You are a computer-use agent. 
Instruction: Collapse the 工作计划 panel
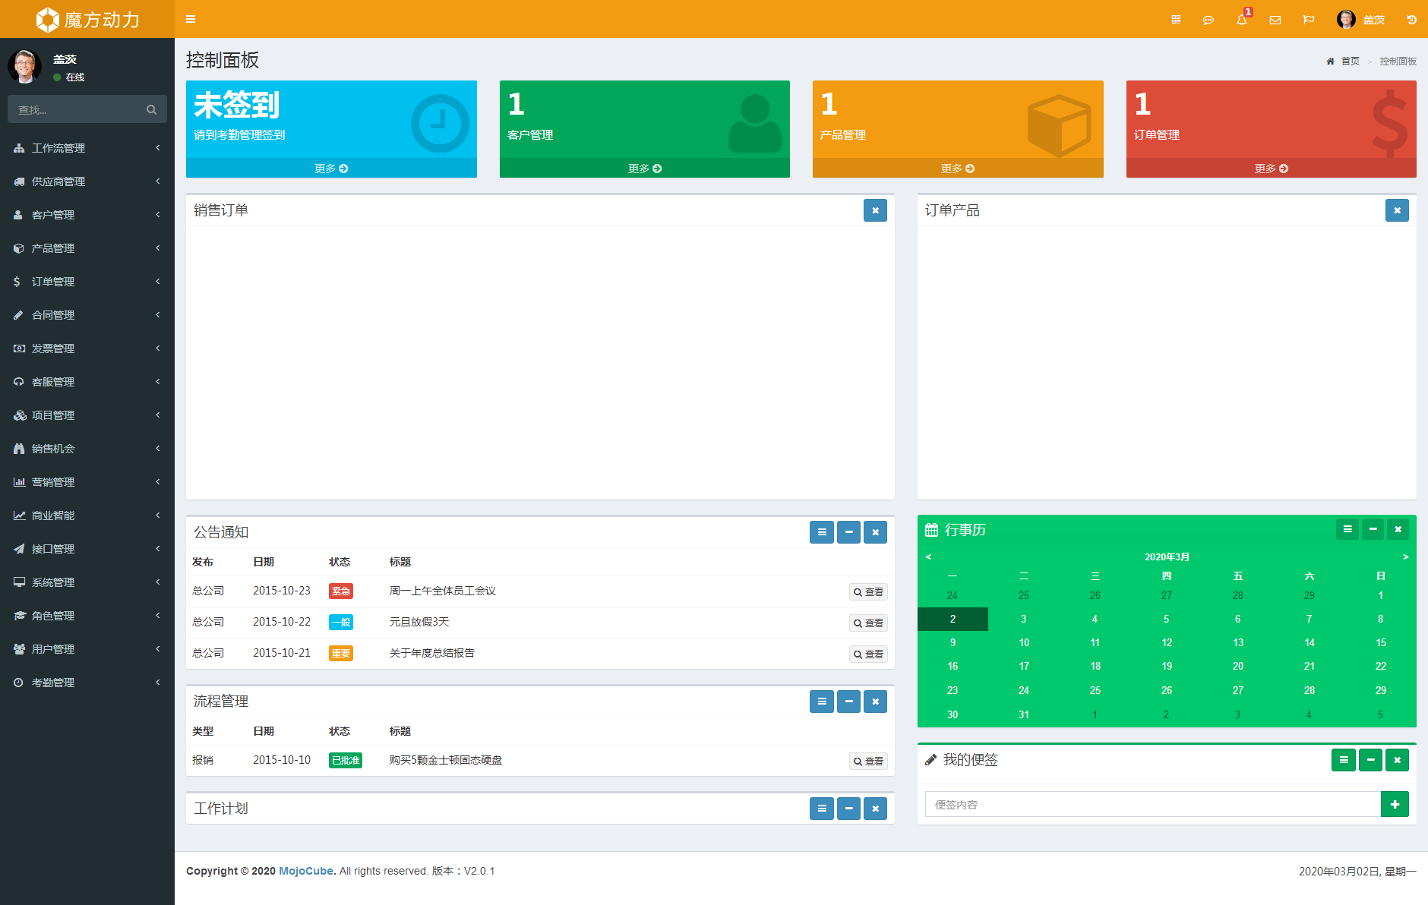click(x=848, y=809)
